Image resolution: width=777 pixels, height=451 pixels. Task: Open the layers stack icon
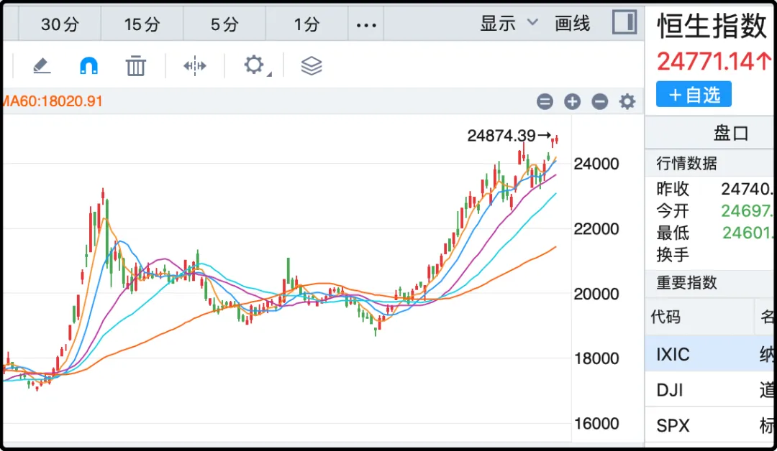[311, 66]
